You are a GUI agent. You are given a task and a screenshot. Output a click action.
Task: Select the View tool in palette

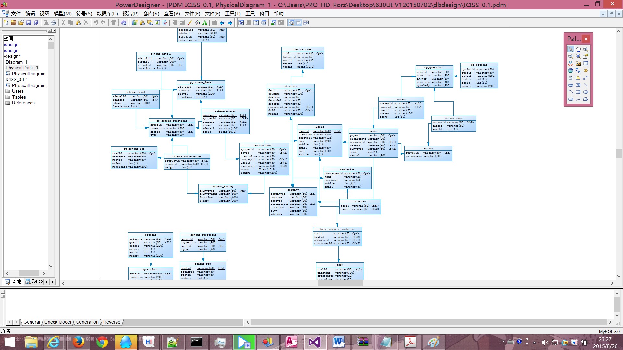click(571, 71)
